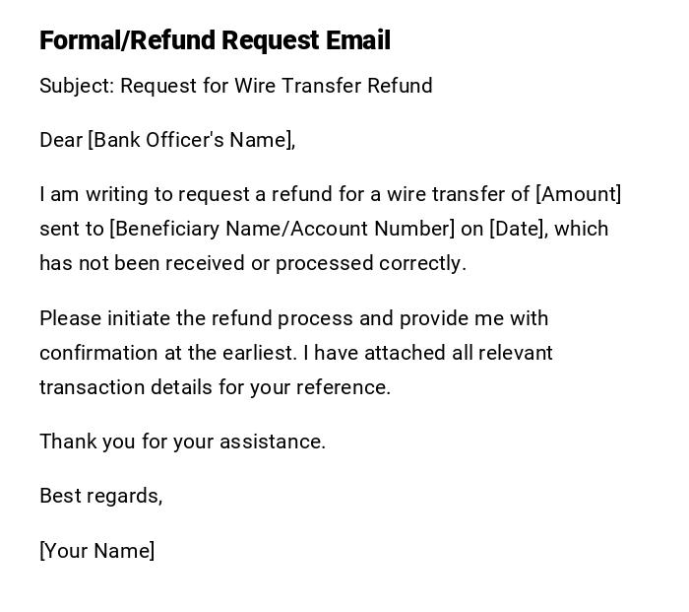Click the [Amount] placeholder

pos(578,194)
